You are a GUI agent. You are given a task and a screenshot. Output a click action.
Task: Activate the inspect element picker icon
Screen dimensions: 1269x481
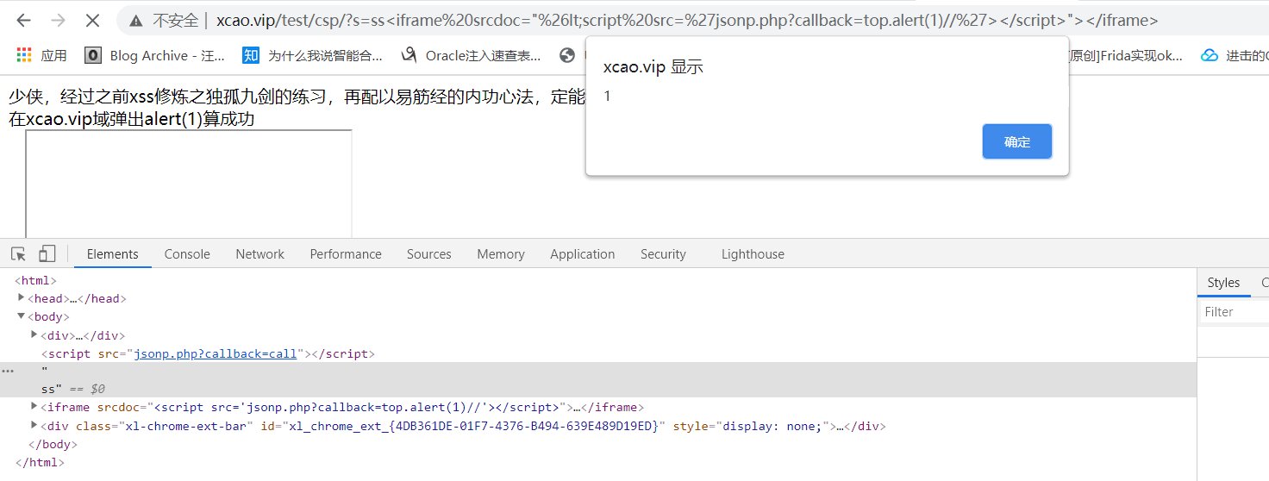pyautogui.click(x=18, y=253)
